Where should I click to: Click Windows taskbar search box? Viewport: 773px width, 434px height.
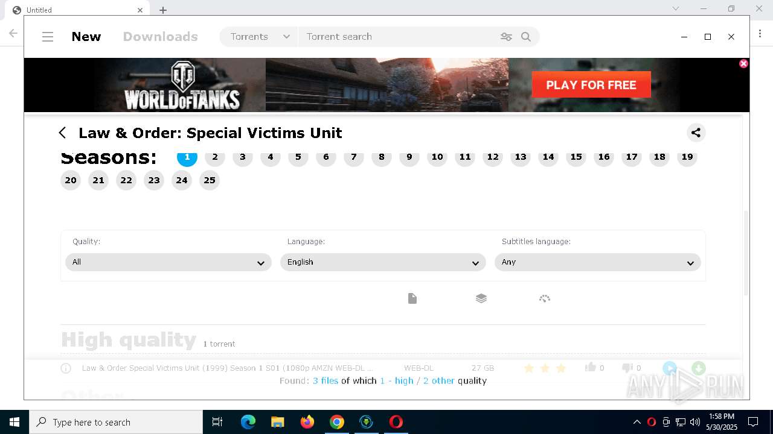tap(116, 422)
